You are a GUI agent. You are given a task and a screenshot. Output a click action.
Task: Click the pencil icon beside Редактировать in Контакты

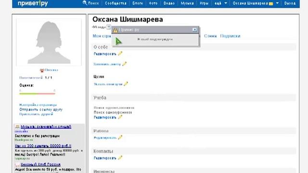(120, 158)
